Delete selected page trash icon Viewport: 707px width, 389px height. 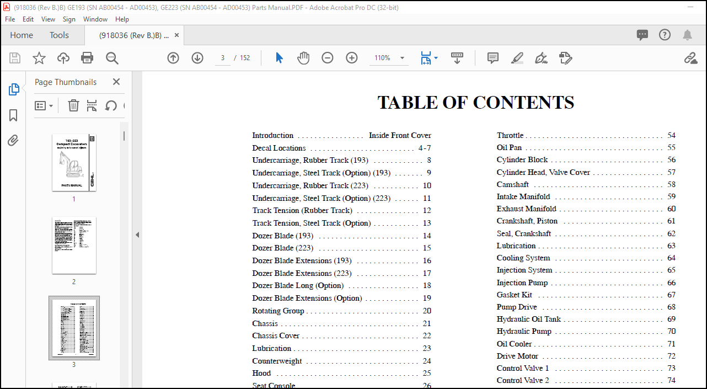tap(73, 105)
